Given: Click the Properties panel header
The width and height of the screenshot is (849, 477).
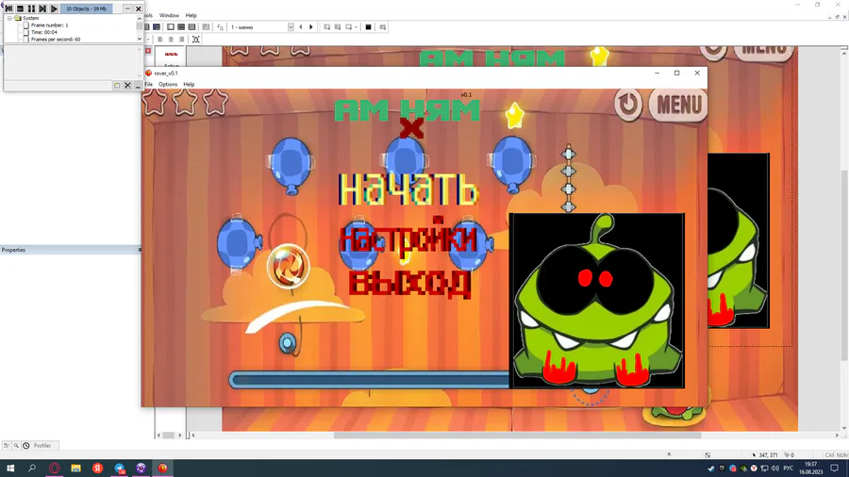Looking at the screenshot, I should tap(71, 250).
